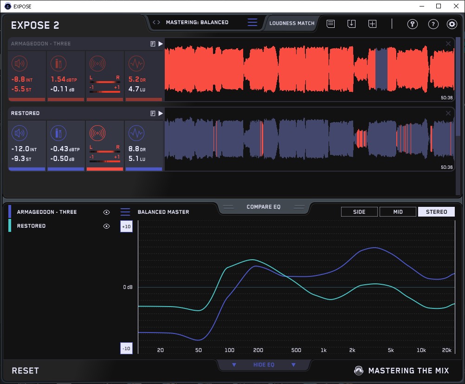Toggle visibility of Armageddon - Three EQ curve

(107, 212)
